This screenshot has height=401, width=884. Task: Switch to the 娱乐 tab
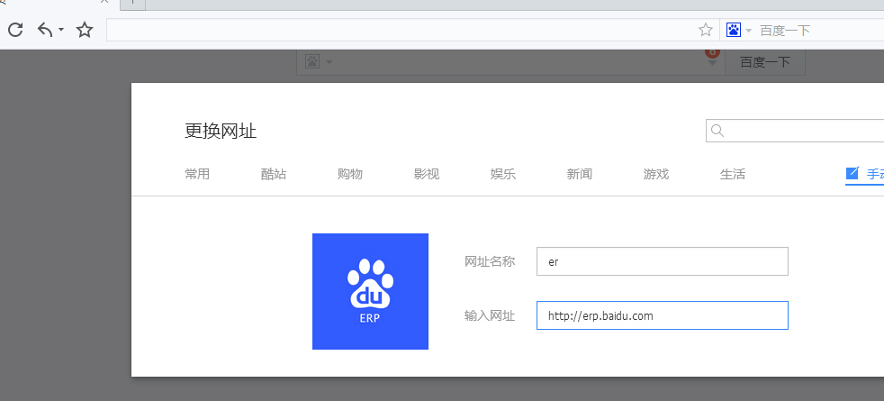pyautogui.click(x=503, y=174)
